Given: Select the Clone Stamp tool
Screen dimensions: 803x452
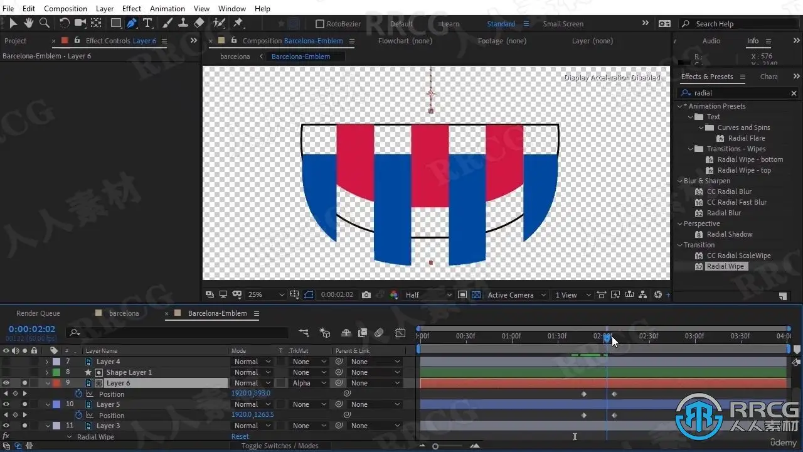Looking at the screenshot, I should 183,23.
